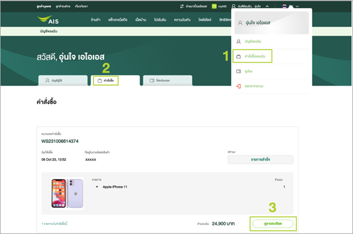353x234 pixels.
Task: Click the เกี่ยวกับเรา about us link
Action: click(x=81, y=6)
